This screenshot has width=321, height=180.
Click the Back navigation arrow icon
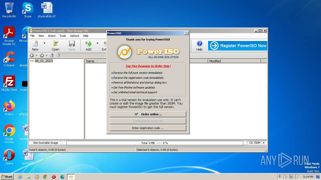pyautogui.click(x=32, y=55)
